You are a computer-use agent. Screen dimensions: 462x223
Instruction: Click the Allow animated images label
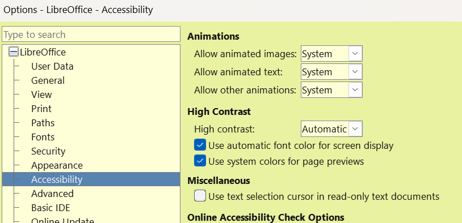coord(245,54)
